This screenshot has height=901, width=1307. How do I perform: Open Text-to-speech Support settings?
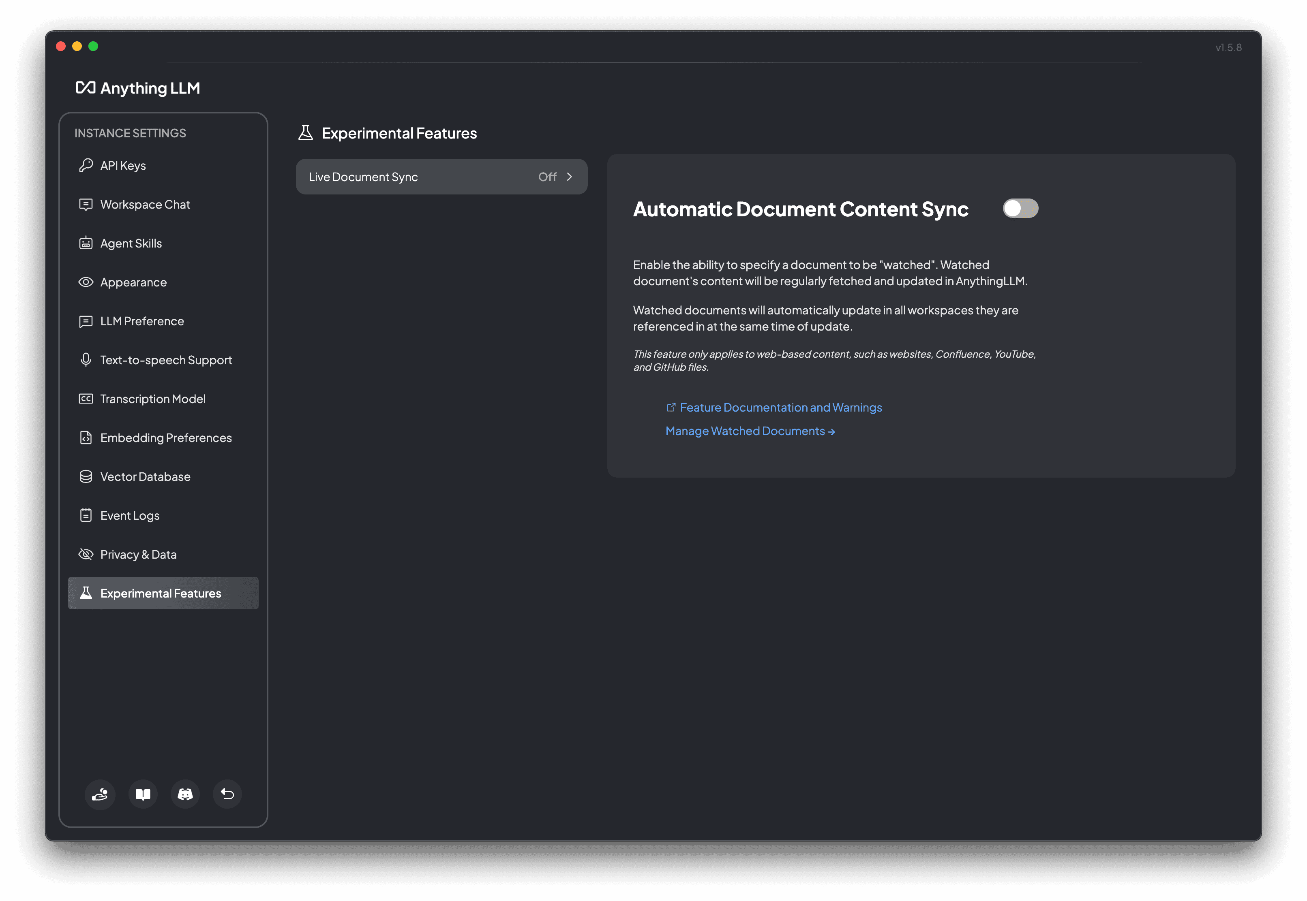[x=166, y=360]
